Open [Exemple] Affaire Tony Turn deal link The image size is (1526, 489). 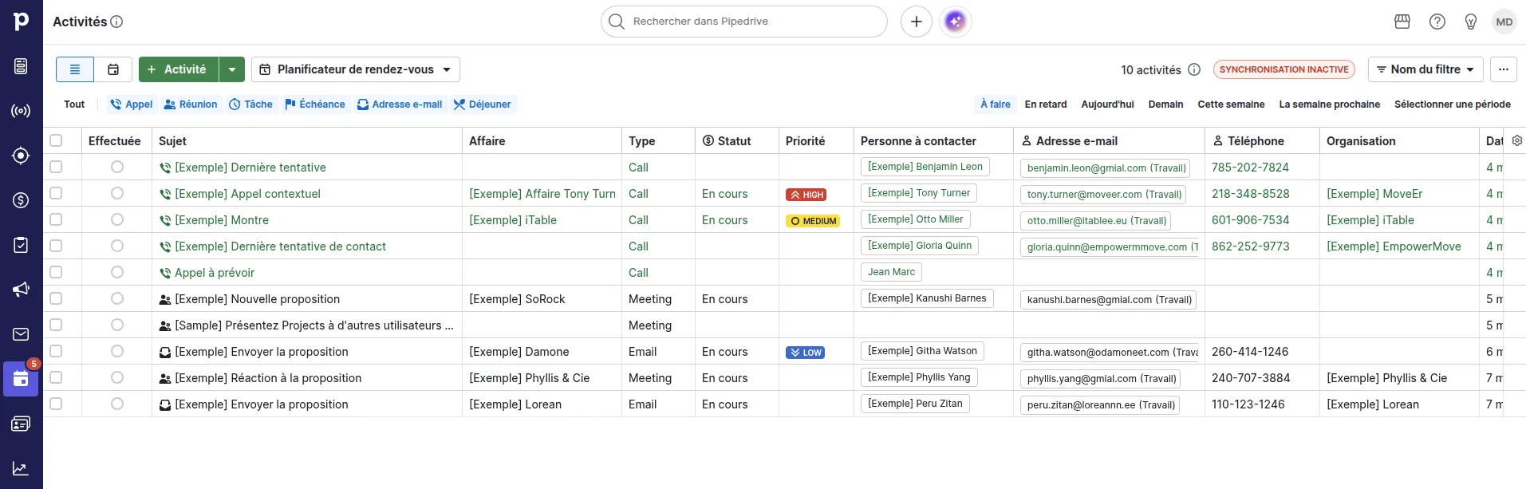click(542, 194)
